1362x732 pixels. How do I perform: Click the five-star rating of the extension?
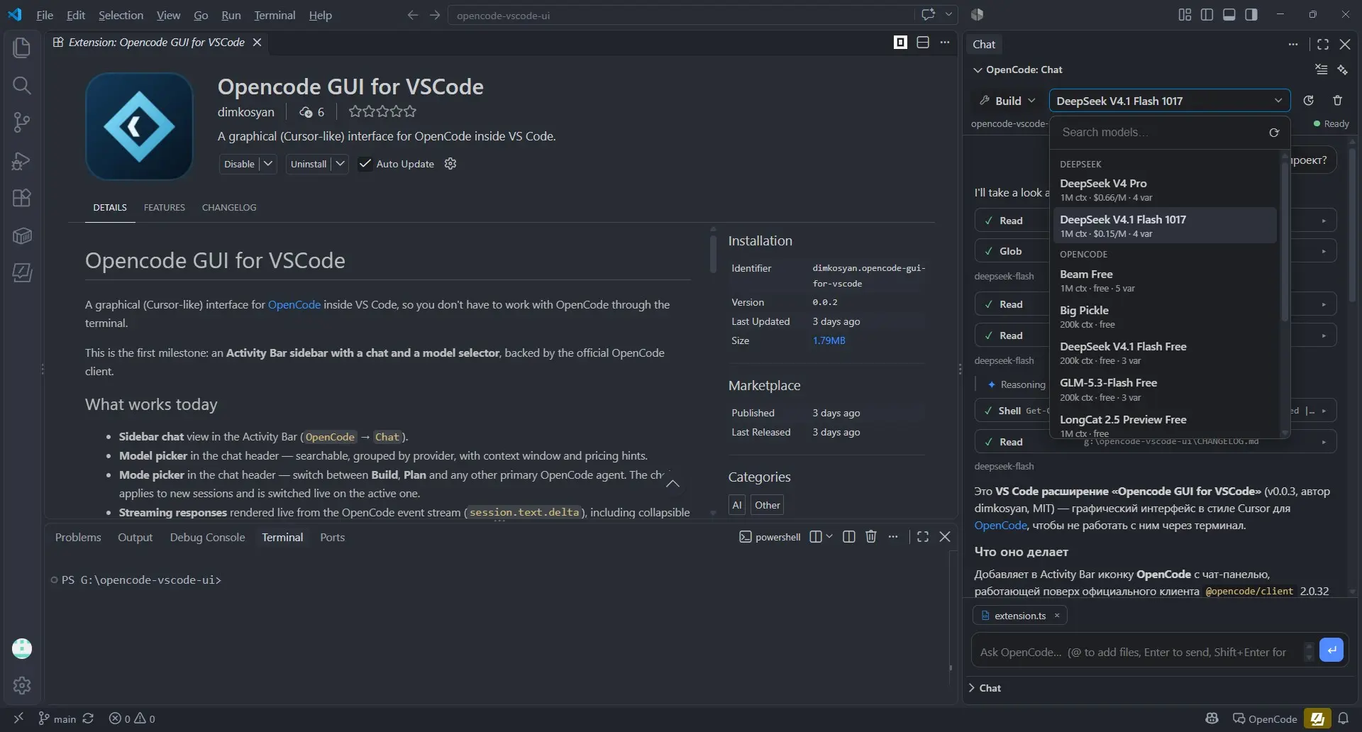pos(382,111)
